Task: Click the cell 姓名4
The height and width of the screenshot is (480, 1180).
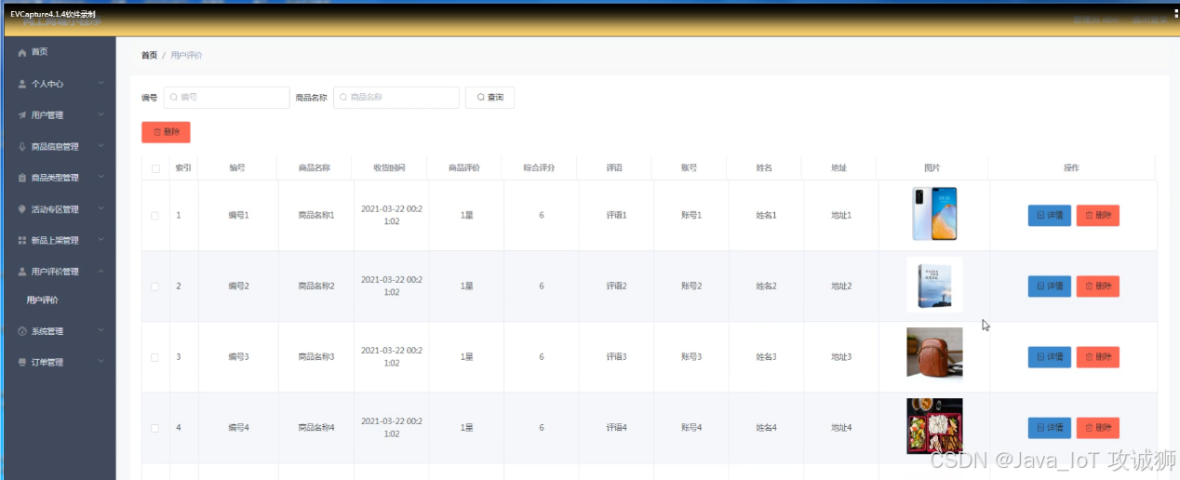Action: [x=766, y=428]
